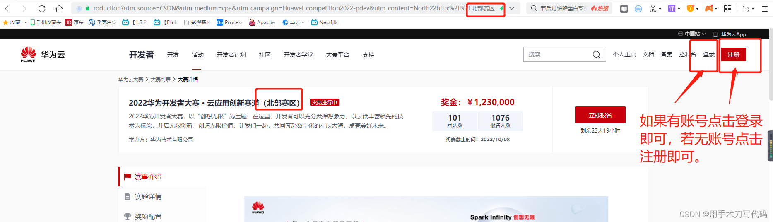Open the 控制台 console link
773x222 pixels.
click(688, 54)
